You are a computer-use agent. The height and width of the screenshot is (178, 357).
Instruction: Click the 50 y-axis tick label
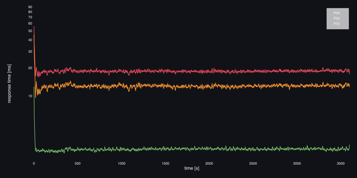30,31
